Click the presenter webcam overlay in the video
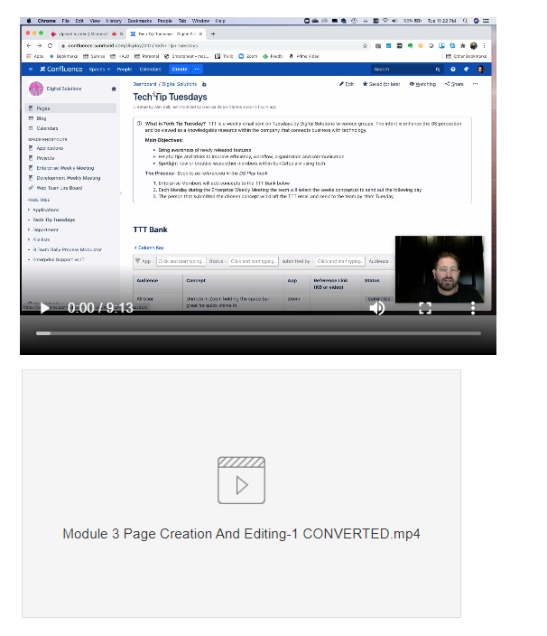The height and width of the screenshot is (636, 547). pos(440,269)
